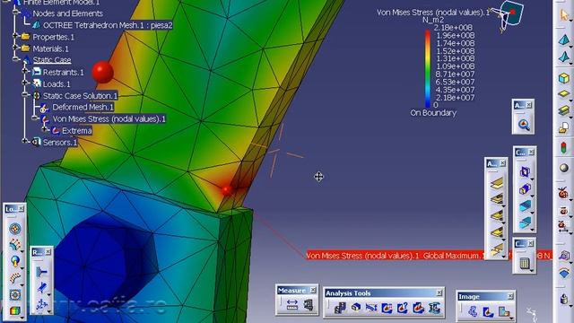The image size is (574, 323).
Task: Collapse the Nodes and Elements node
Action: tap(15, 12)
